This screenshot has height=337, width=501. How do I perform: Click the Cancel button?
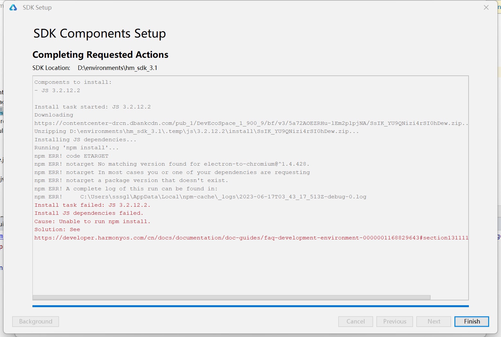coord(356,321)
